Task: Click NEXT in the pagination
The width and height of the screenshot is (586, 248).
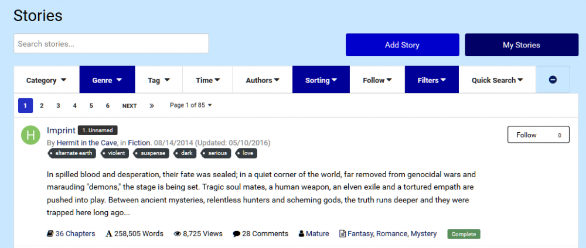Action: pyautogui.click(x=130, y=106)
